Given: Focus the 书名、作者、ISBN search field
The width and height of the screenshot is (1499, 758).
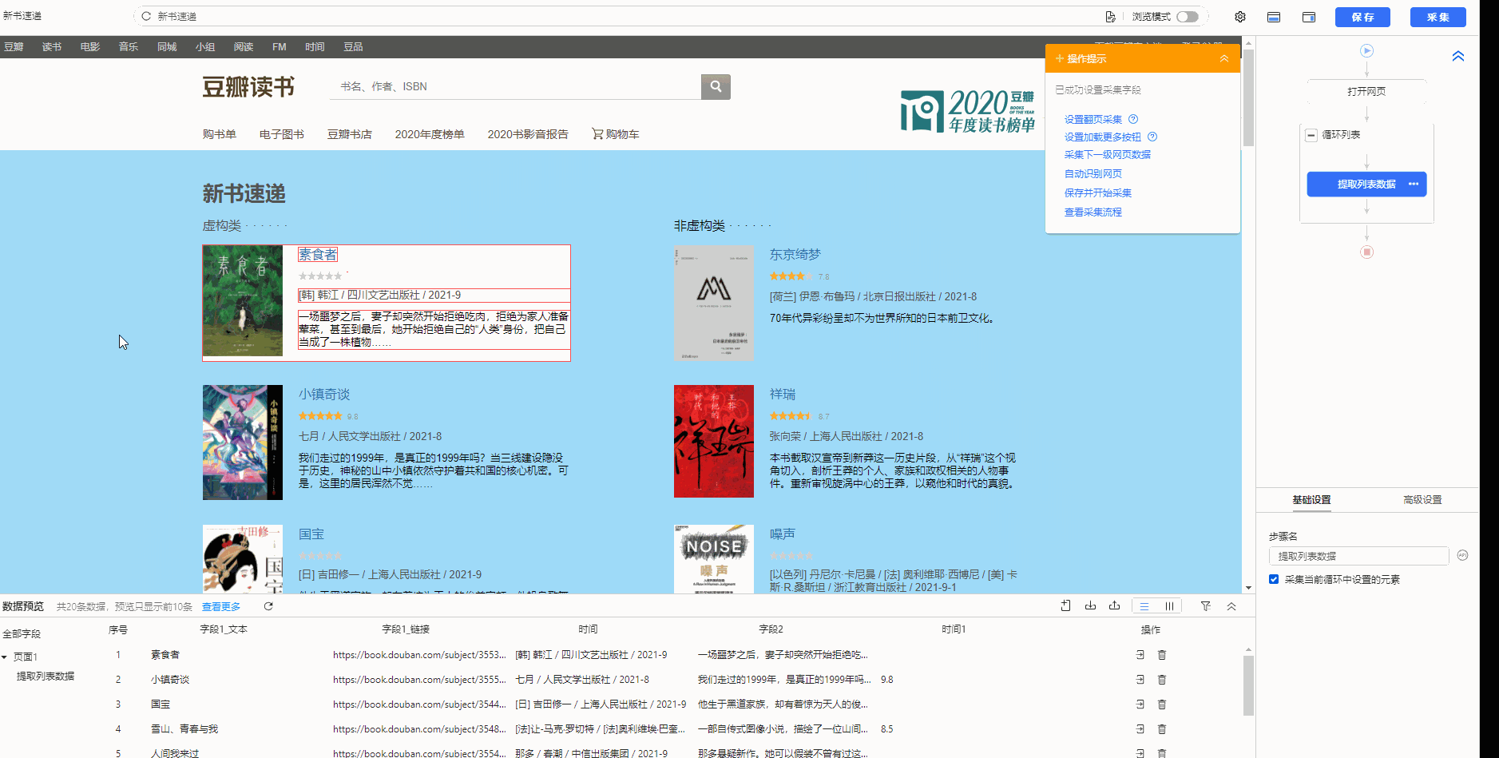Looking at the screenshot, I should [515, 86].
